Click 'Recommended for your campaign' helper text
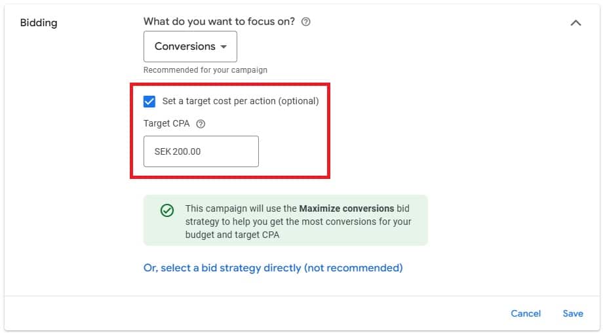603x333 pixels. click(205, 70)
